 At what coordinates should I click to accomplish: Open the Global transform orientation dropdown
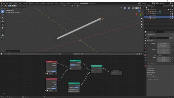coord(64,6)
